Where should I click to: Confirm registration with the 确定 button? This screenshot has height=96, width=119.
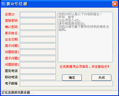tap(72, 78)
